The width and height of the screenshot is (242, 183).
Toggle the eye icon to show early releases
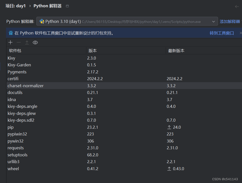pos(35,42)
